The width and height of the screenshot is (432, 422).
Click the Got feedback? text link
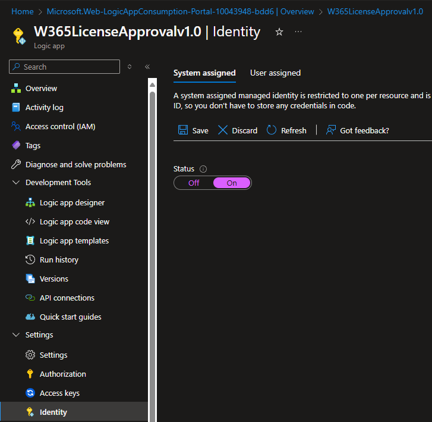pyautogui.click(x=364, y=130)
